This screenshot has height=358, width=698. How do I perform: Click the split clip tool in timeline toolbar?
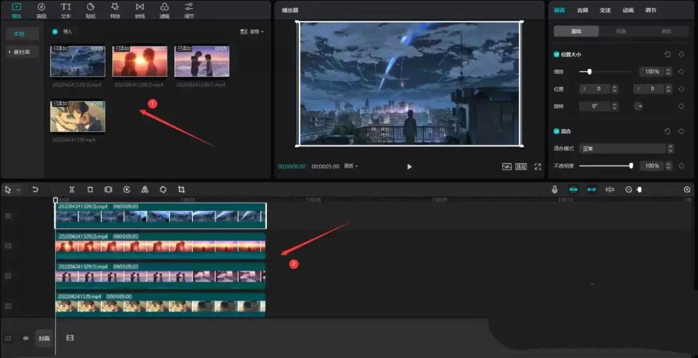click(x=72, y=189)
